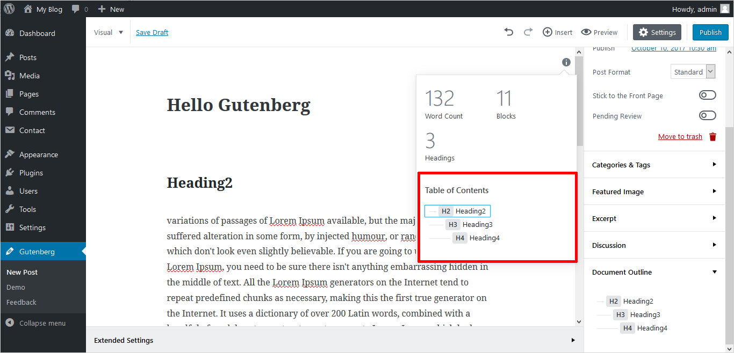Click the editor vertical scrollbar thumb
Image resolution: width=734 pixels, height=353 pixels.
coord(579,102)
